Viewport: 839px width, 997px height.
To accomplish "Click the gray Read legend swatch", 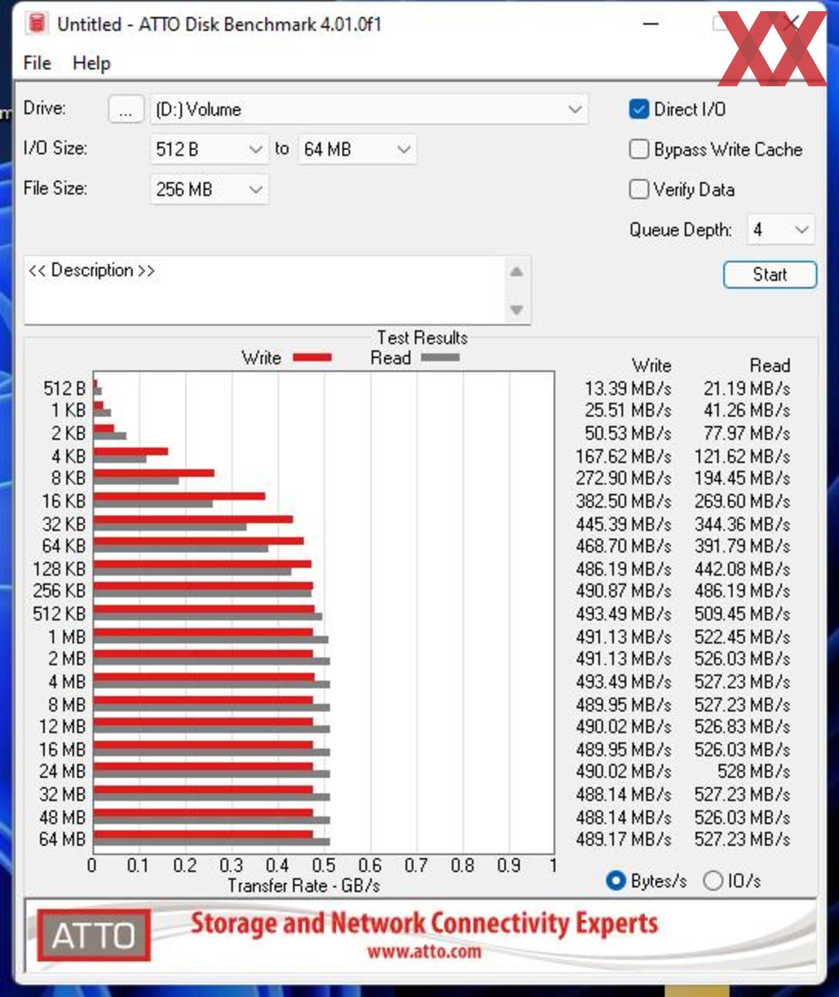I will 440,357.
